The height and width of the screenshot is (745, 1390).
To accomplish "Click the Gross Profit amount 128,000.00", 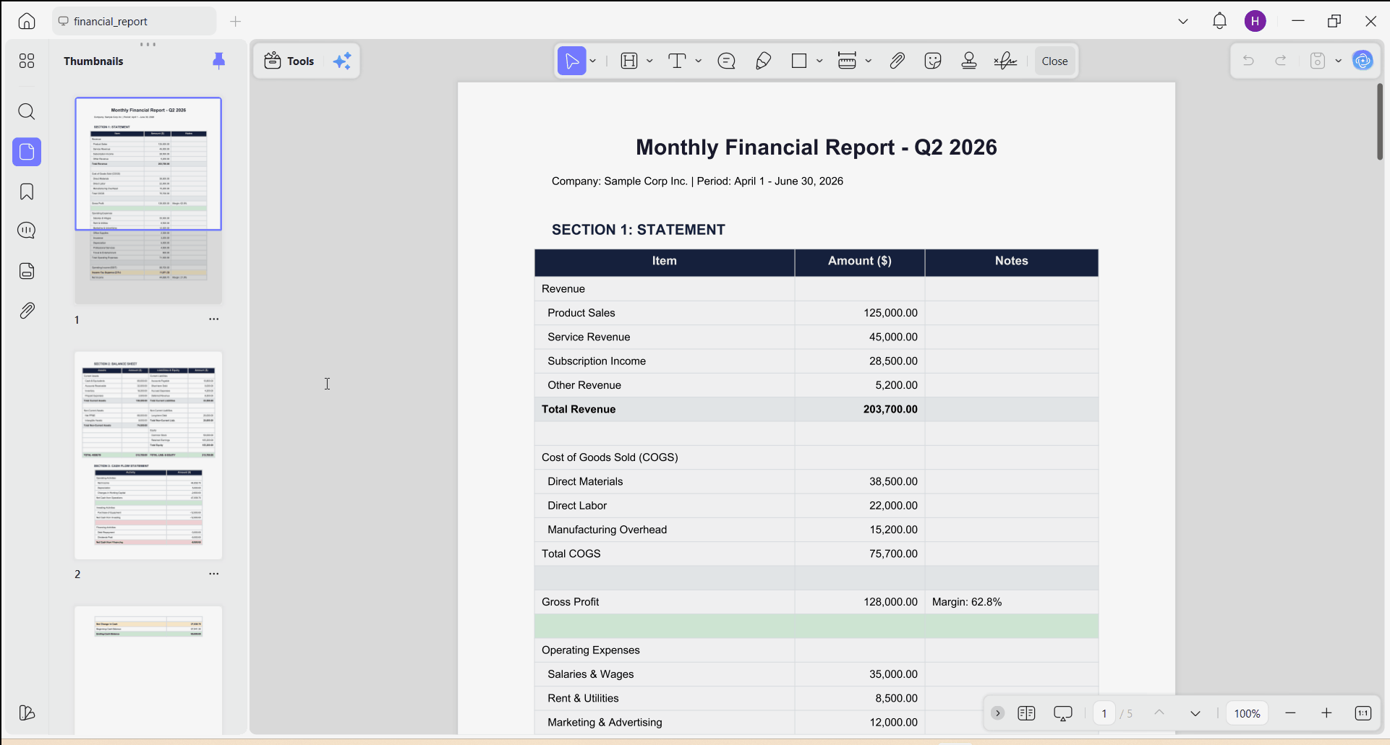I will 890,602.
